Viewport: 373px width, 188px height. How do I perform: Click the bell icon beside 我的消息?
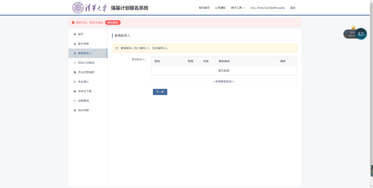[x=75, y=110]
